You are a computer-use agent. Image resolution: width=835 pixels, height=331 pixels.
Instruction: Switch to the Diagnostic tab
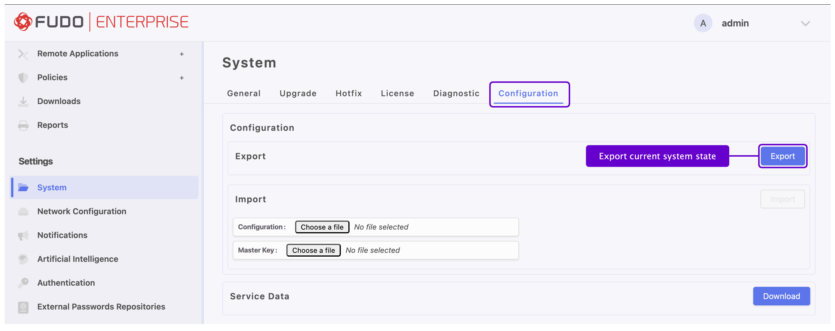(456, 94)
